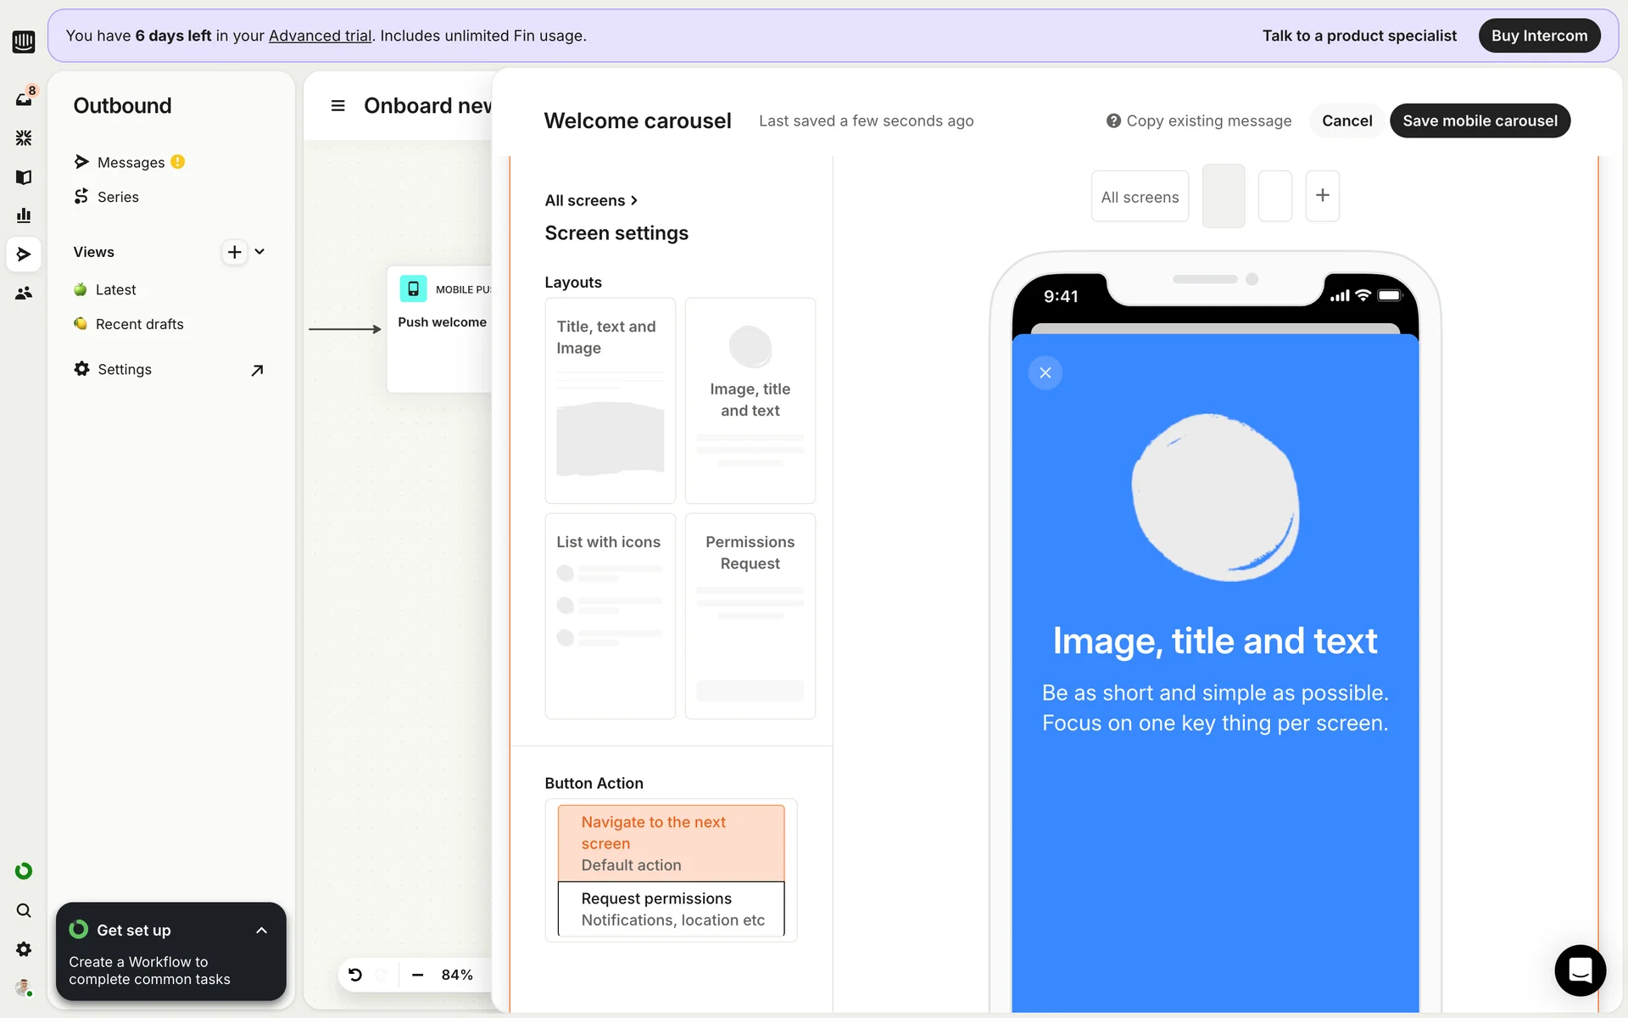Open the Intercom Messenger chat bubble
The height and width of the screenshot is (1018, 1628).
[x=1580, y=970]
